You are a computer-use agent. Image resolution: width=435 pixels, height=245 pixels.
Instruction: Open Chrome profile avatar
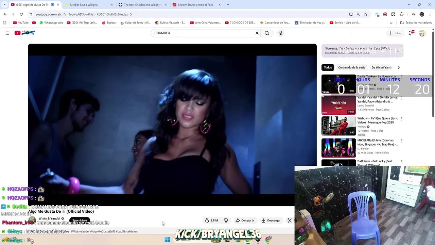click(422, 14)
